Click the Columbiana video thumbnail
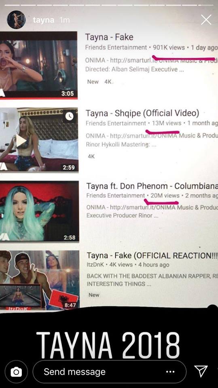Viewport: 218px width, 388px height. tap(39, 211)
